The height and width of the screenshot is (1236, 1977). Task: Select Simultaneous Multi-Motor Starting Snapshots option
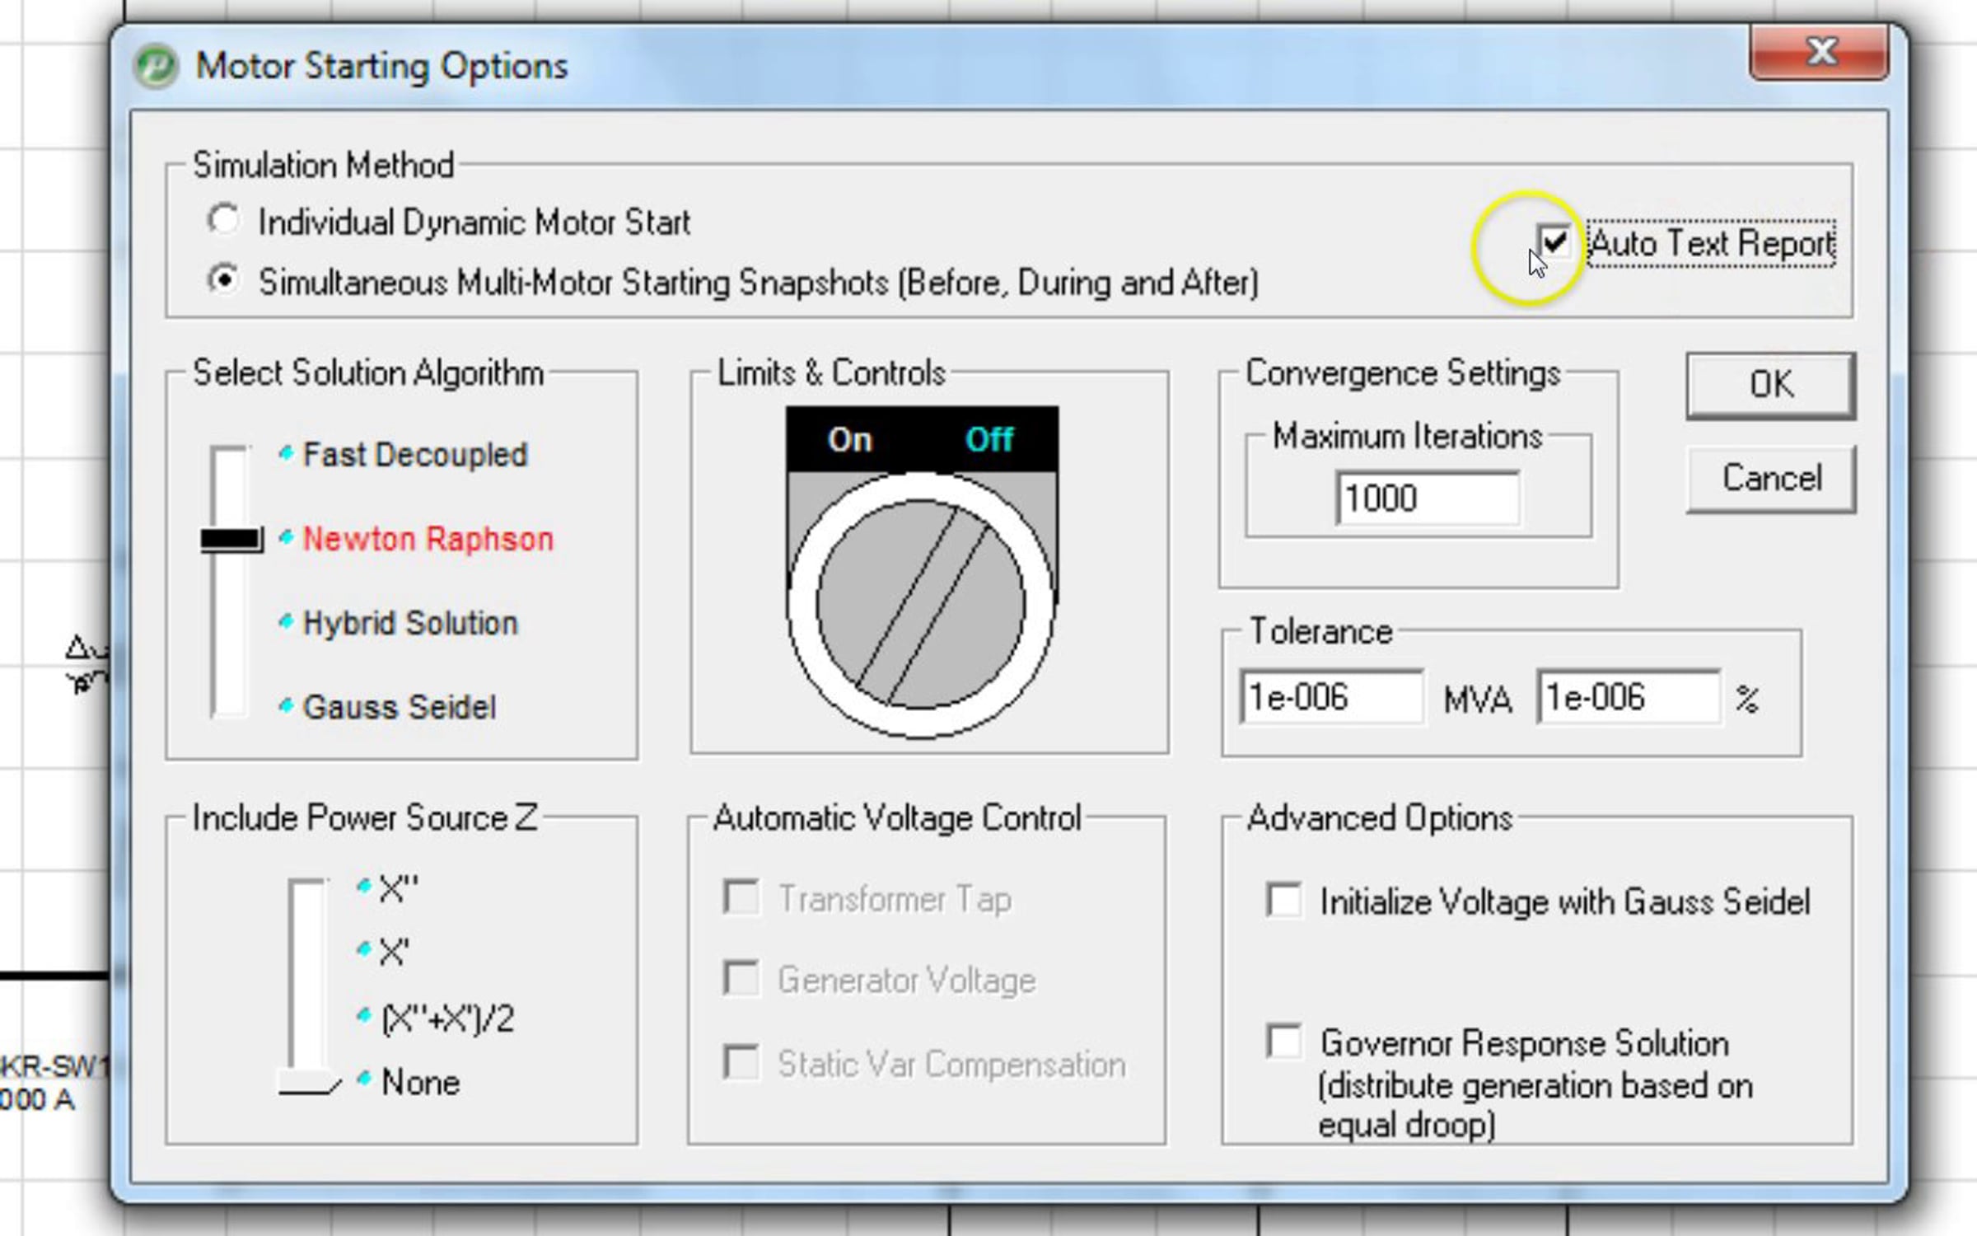point(224,281)
